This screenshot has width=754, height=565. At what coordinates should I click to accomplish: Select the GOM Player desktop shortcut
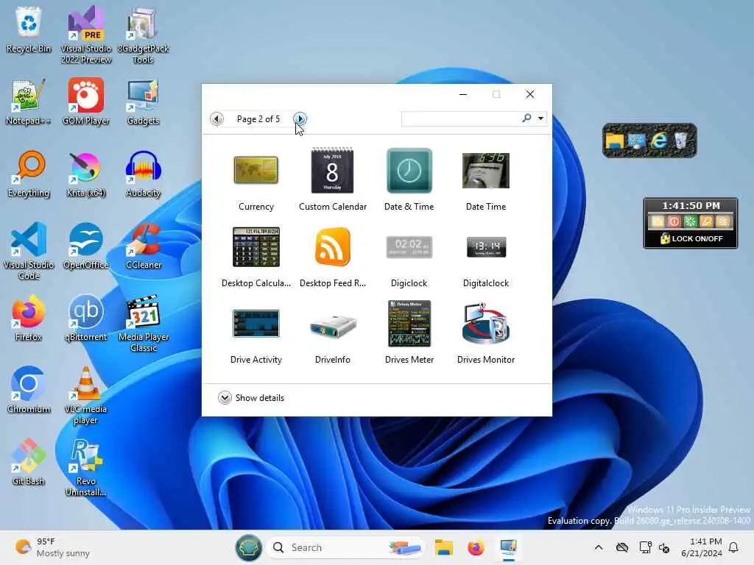(86, 102)
